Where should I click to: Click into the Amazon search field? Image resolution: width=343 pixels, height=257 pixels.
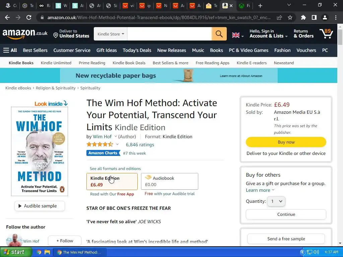(x=169, y=34)
